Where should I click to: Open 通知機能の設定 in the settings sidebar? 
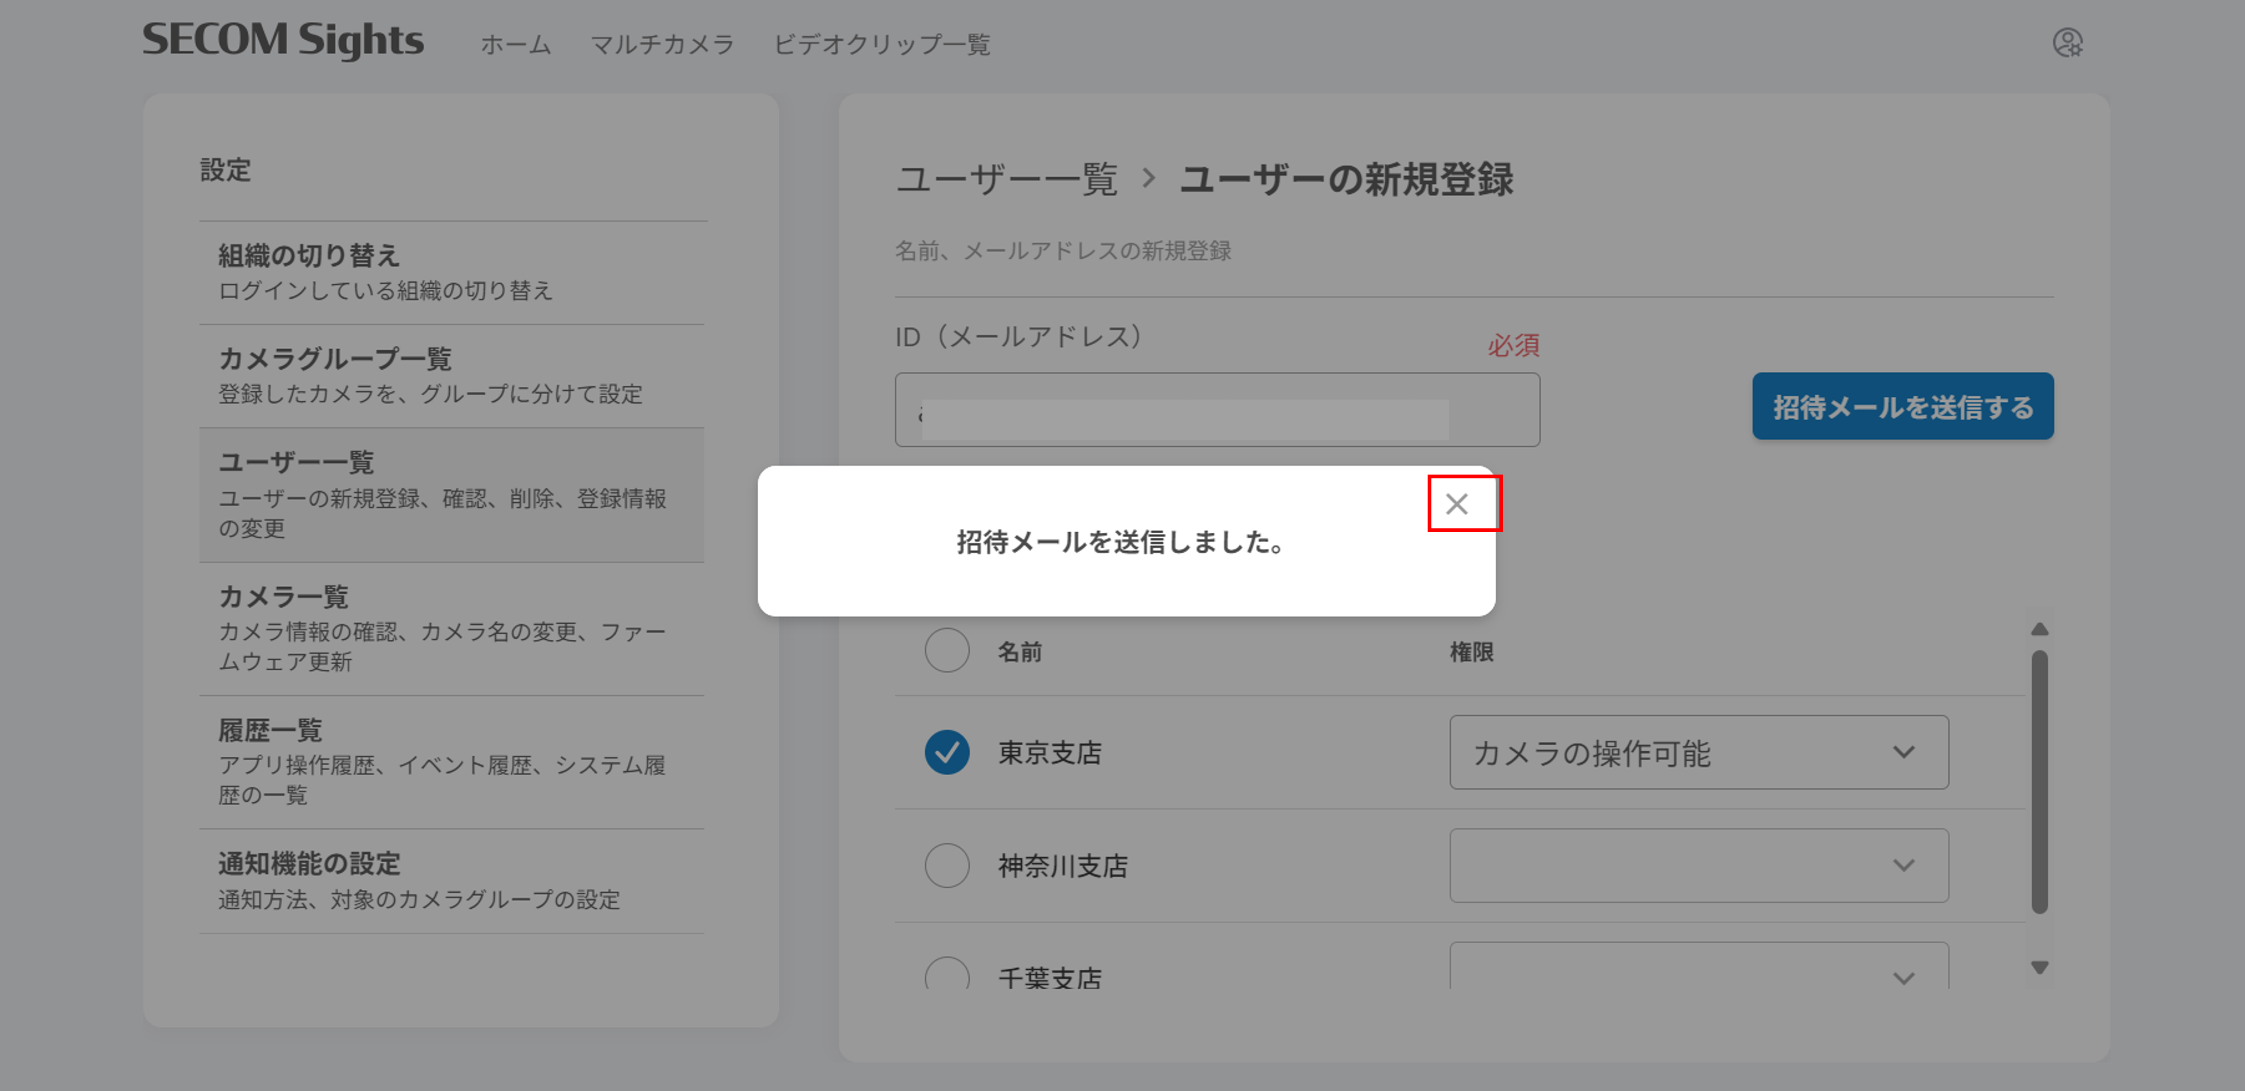451,881
